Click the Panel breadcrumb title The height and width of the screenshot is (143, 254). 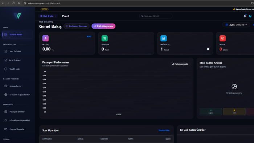[x=65, y=16]
